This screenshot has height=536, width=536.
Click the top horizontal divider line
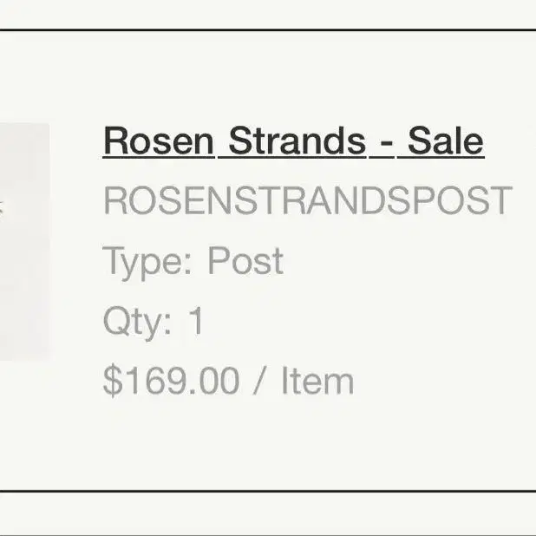click(x=268, y=30)
